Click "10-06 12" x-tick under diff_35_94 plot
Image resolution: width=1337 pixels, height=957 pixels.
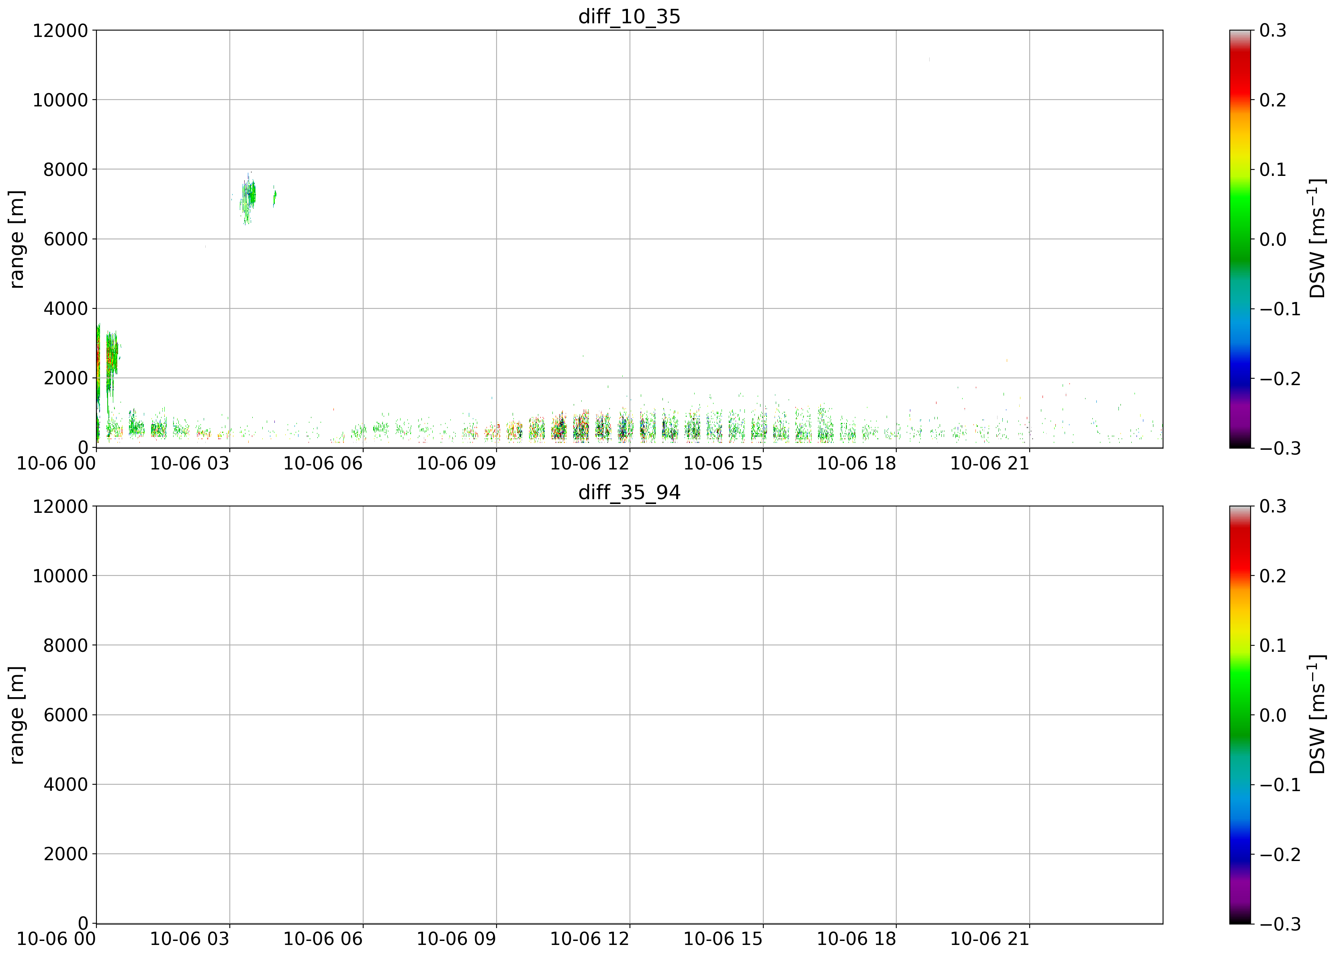pos(589,939)
